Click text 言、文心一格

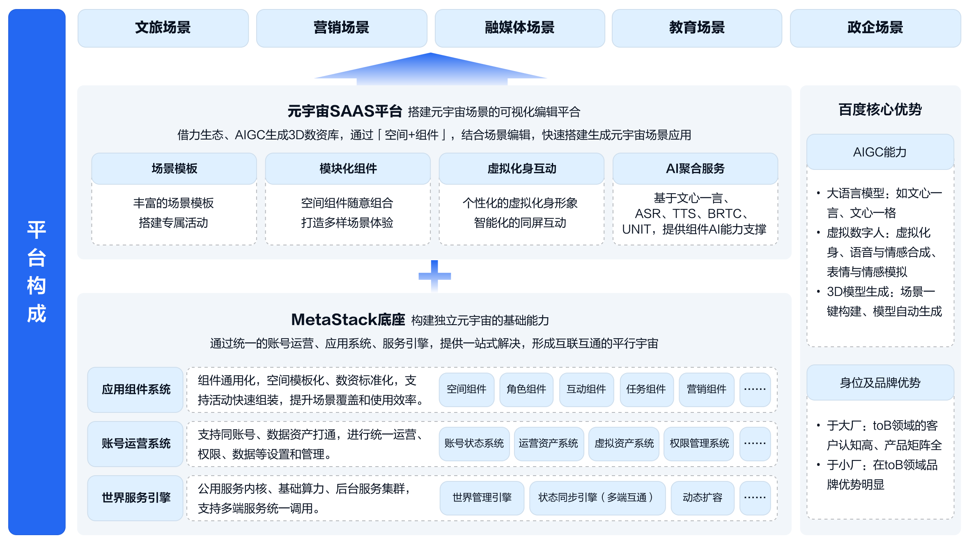(861, 213)
